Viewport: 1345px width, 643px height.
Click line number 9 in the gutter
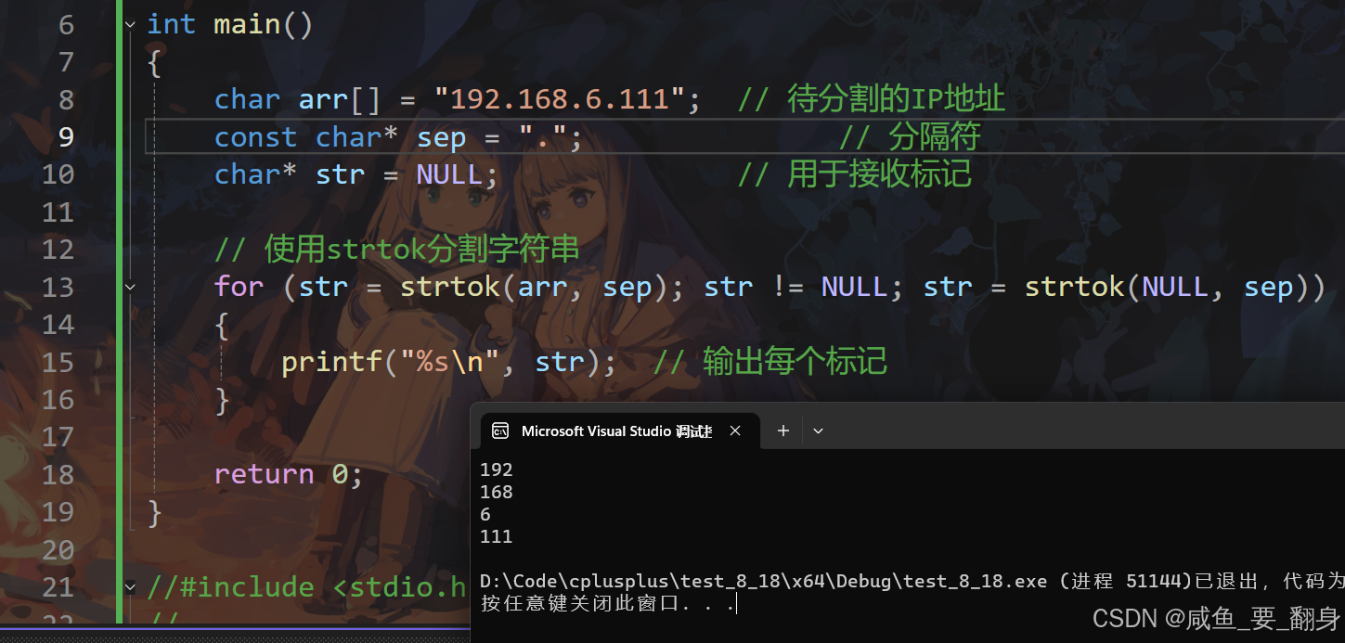66,137
